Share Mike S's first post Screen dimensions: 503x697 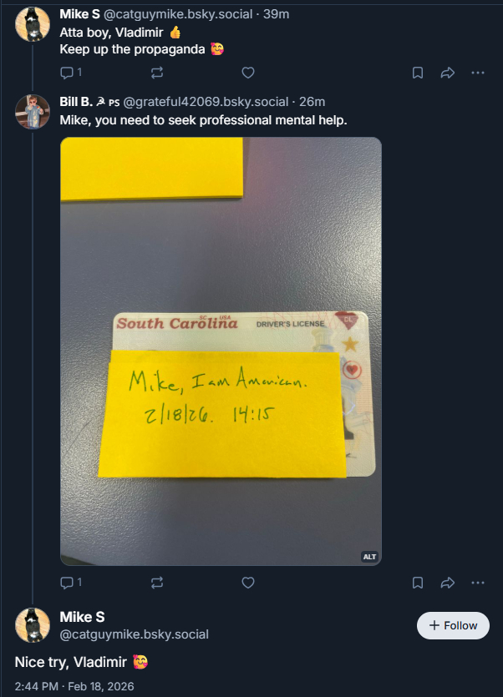coord(447,73)
